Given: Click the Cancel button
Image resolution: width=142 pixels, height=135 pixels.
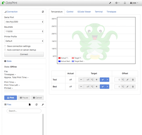Looking at the screenshot, I should [x=37, y=98].
